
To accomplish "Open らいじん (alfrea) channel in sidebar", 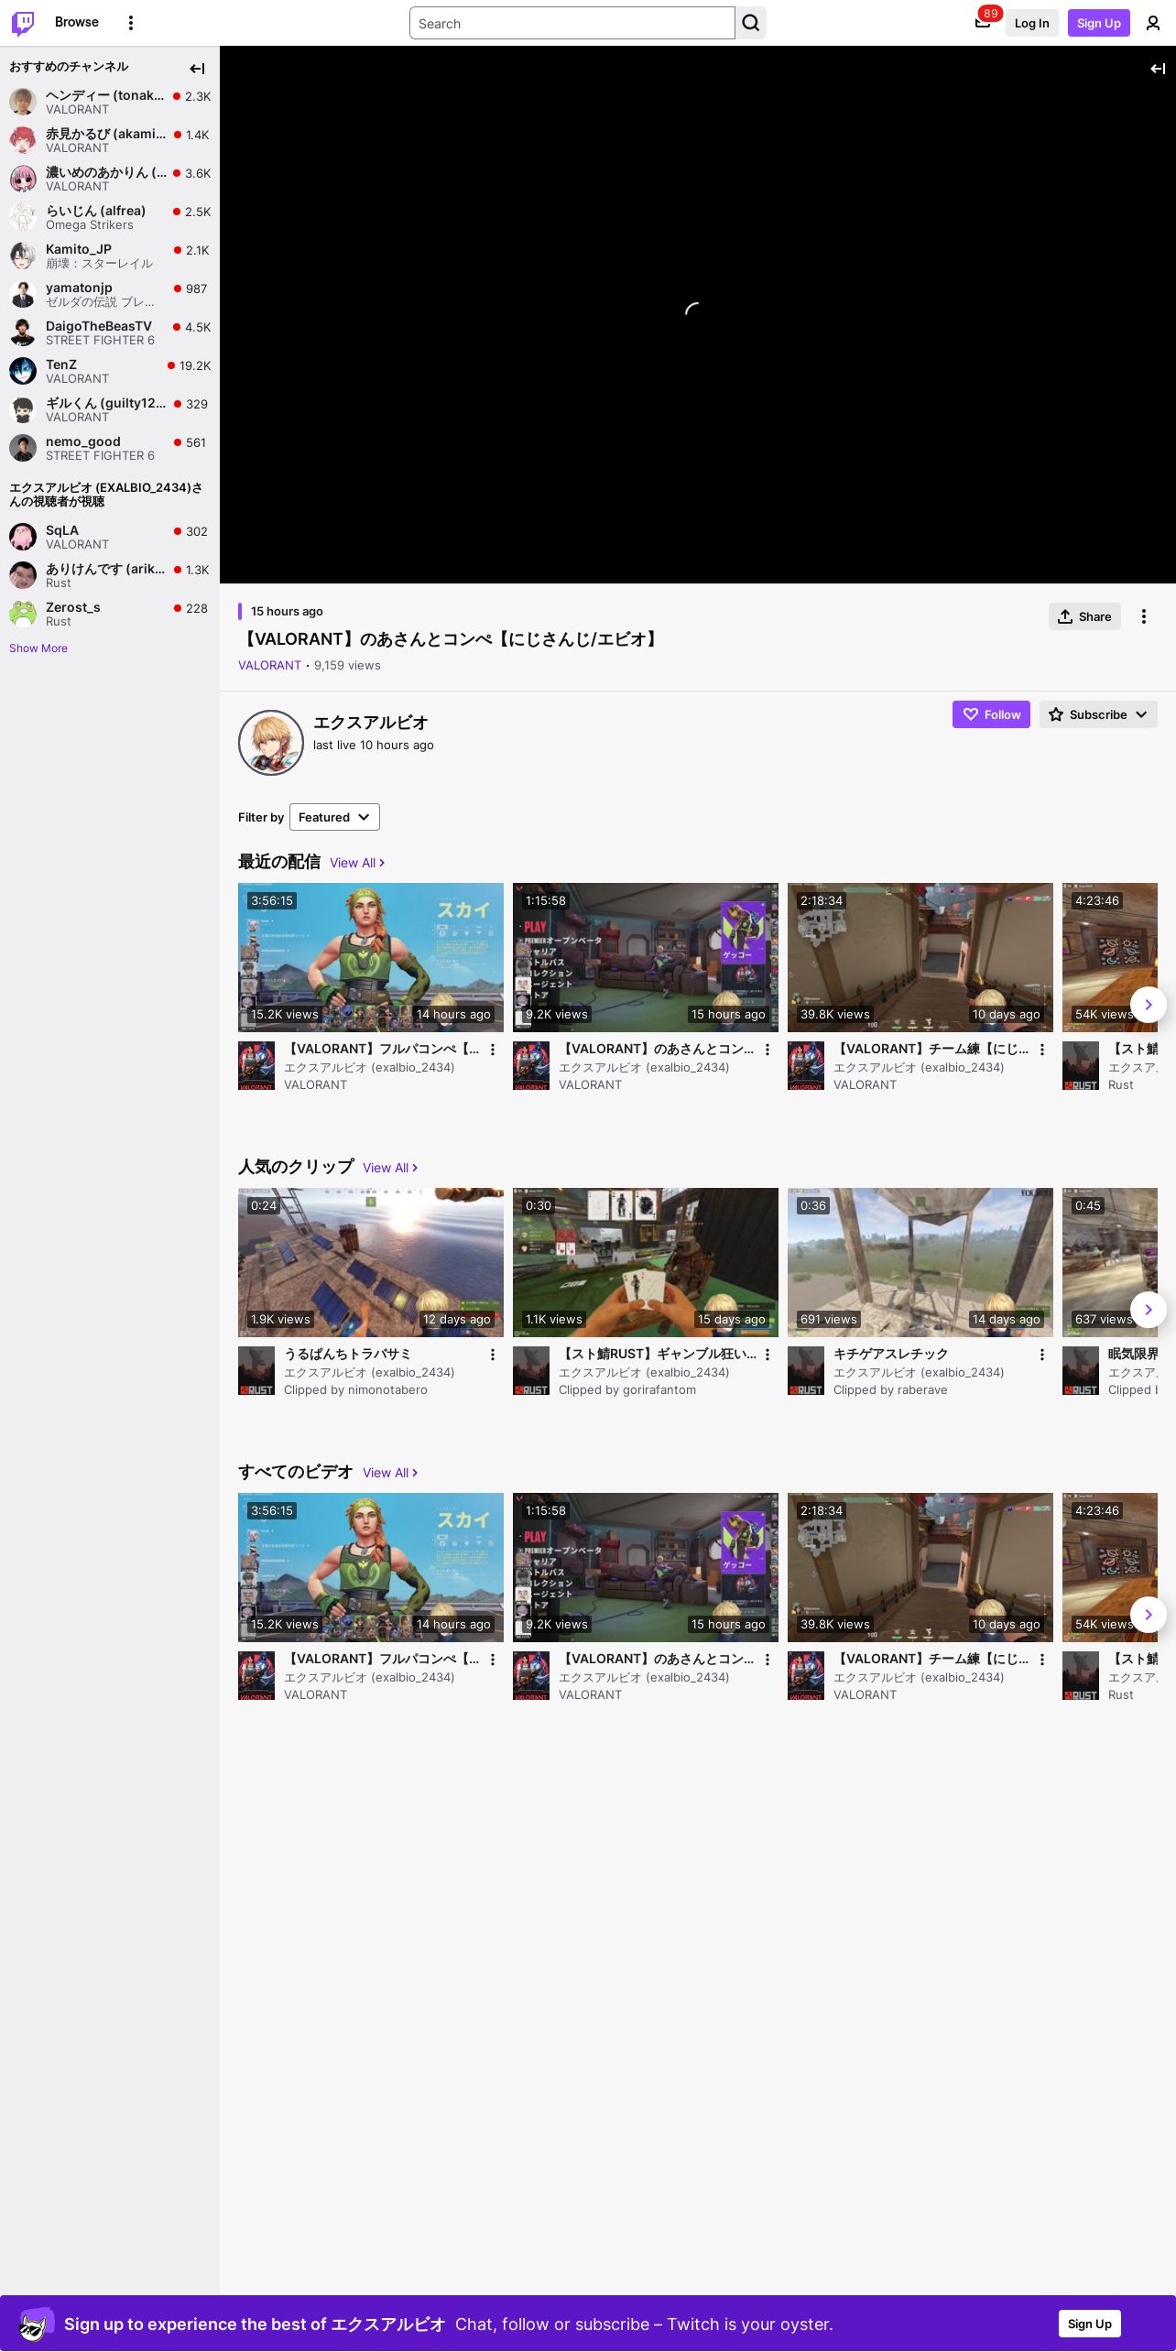I will (110, 217).
